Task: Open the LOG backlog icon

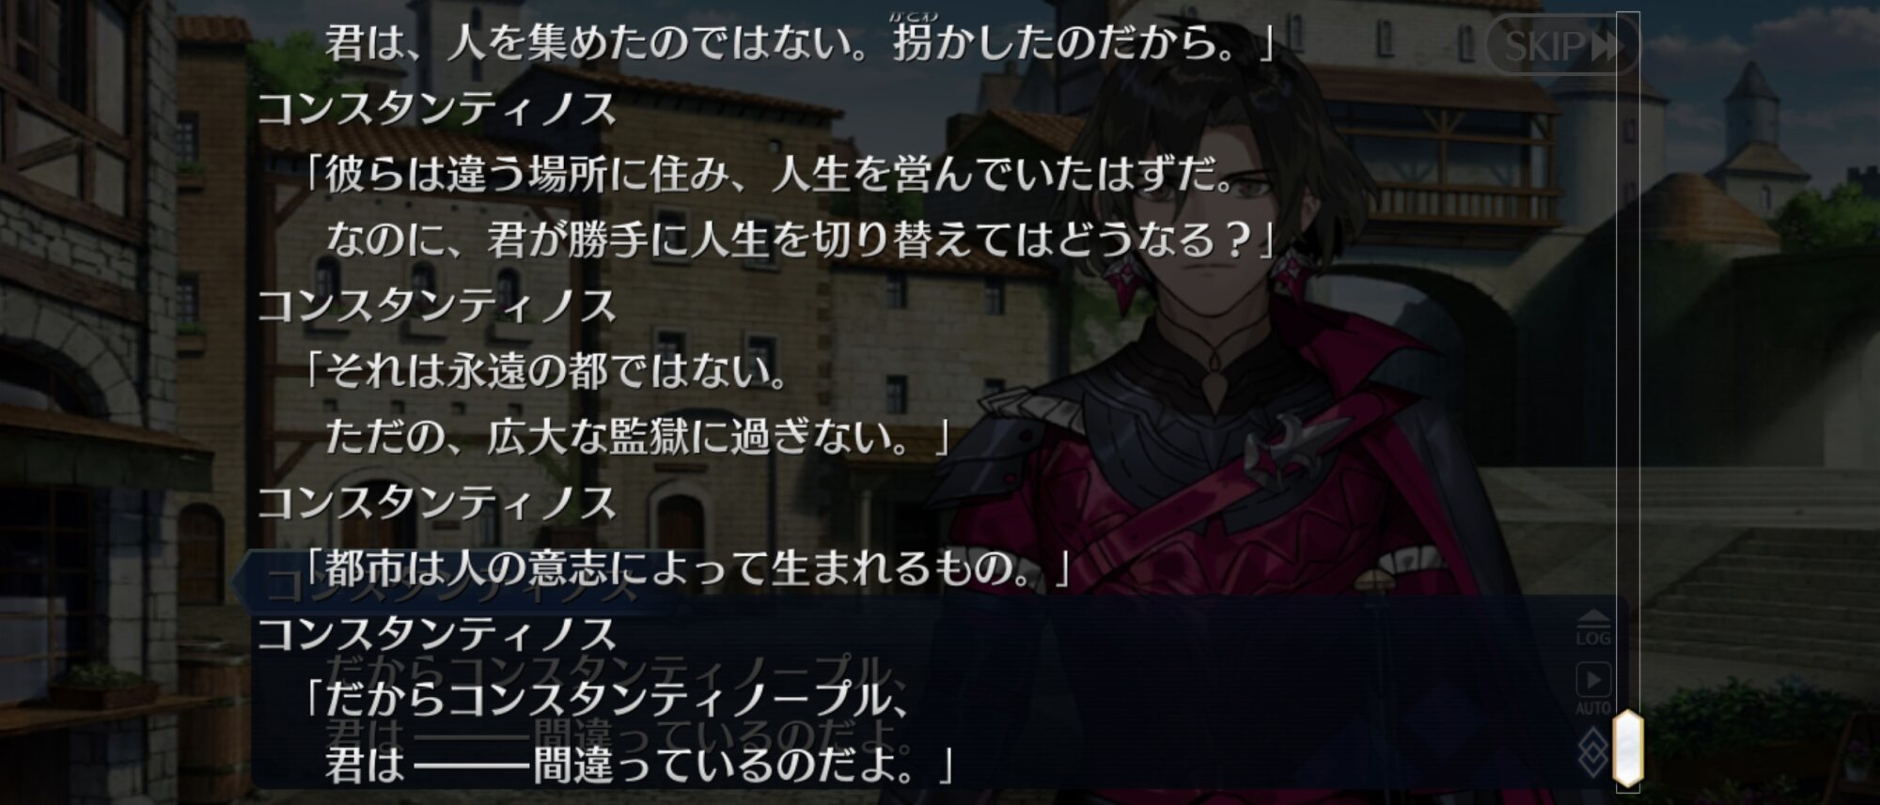Action: click(x=1593, y=627)
